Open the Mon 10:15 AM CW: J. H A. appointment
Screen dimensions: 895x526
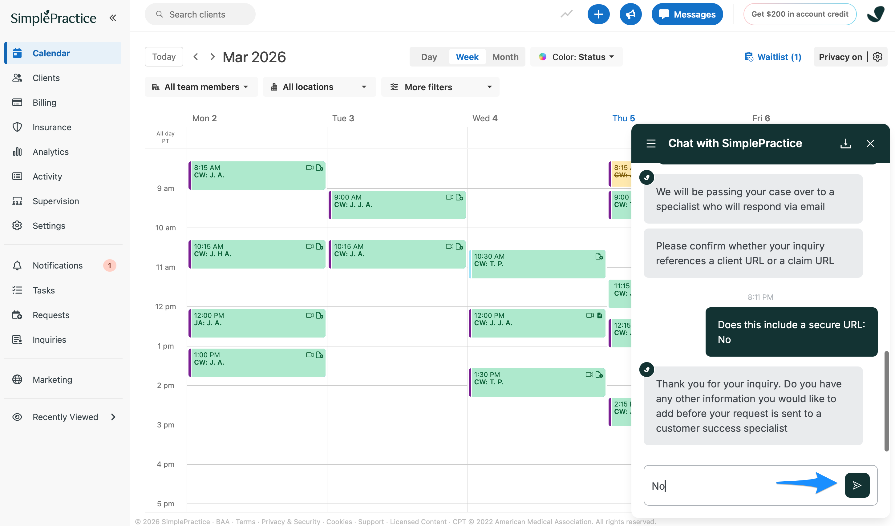(257, 254)
